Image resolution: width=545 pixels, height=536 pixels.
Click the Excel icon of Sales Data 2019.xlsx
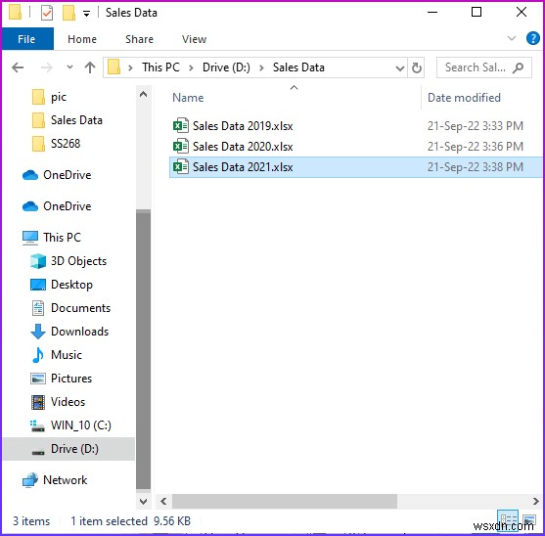[x=181, y=125]
